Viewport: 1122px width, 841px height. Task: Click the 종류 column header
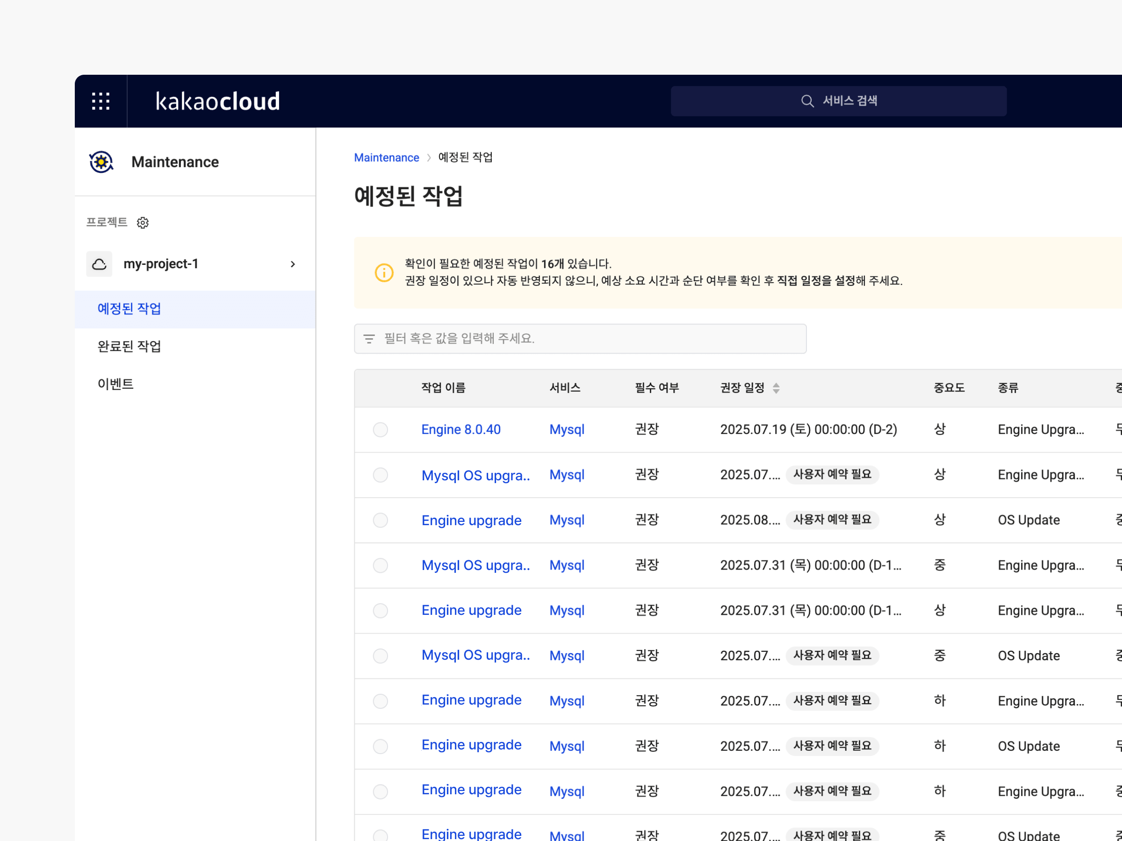tap(1008, 388)
